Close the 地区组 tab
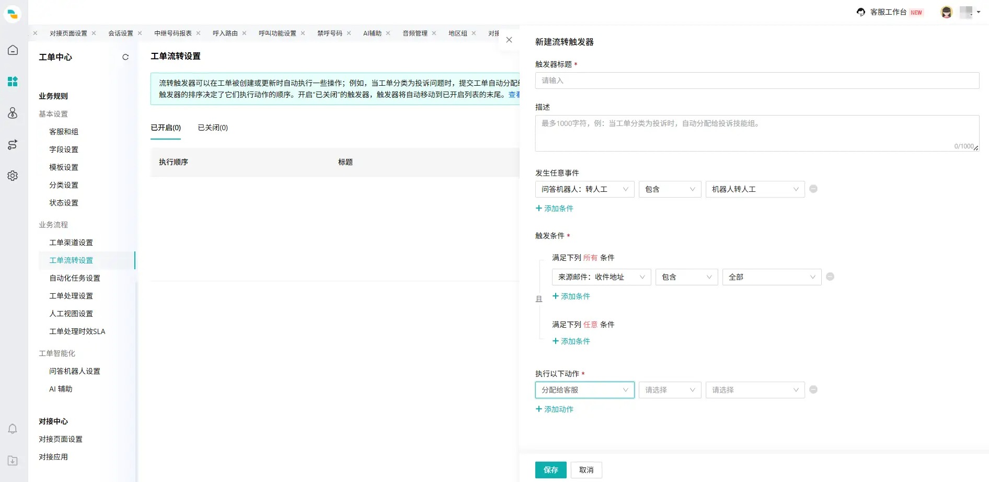The width and height of the screenshot is (989, 482). (474, 33)
